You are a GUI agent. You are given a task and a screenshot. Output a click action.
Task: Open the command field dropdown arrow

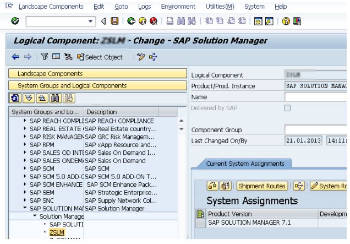coord(90,21)
